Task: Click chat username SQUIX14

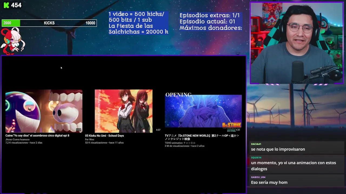Action: [x=256, y=157]
